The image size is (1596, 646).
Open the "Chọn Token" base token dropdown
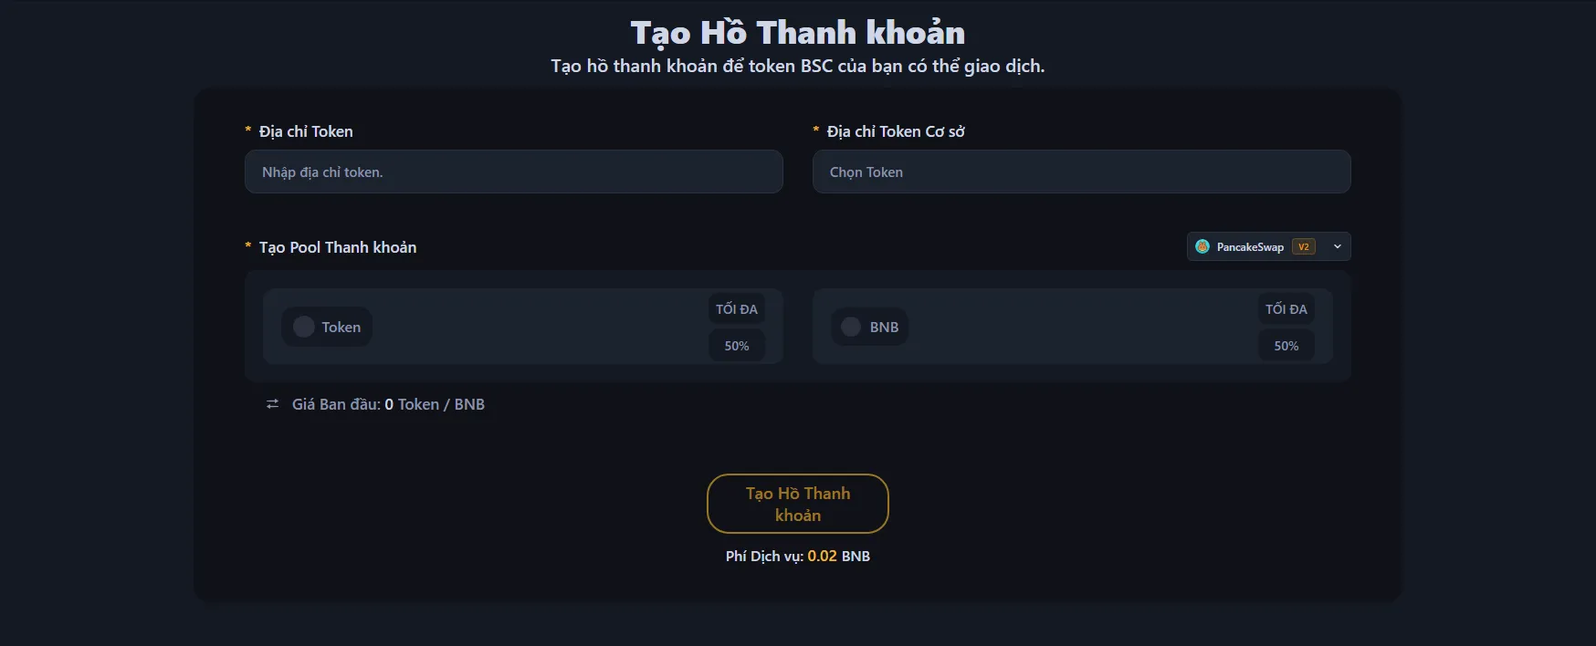tap(1081, 172)
